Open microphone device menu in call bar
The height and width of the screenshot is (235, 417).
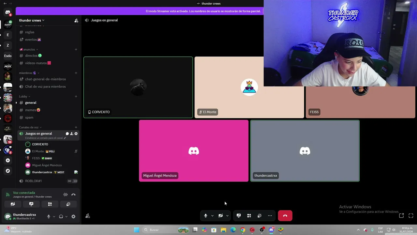tap(212, 216)
